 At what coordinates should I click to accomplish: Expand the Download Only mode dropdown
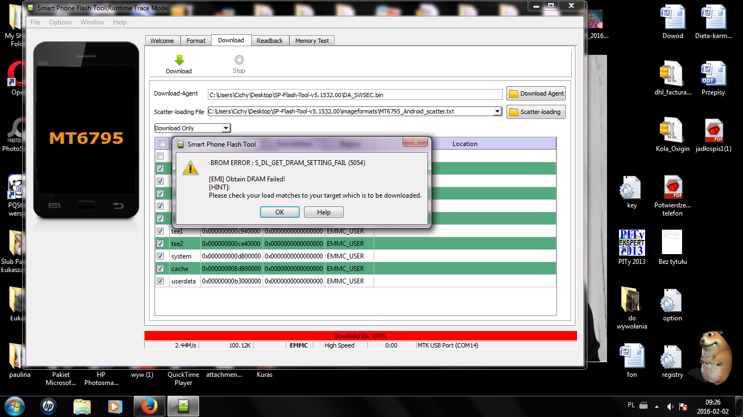(226, 128)
